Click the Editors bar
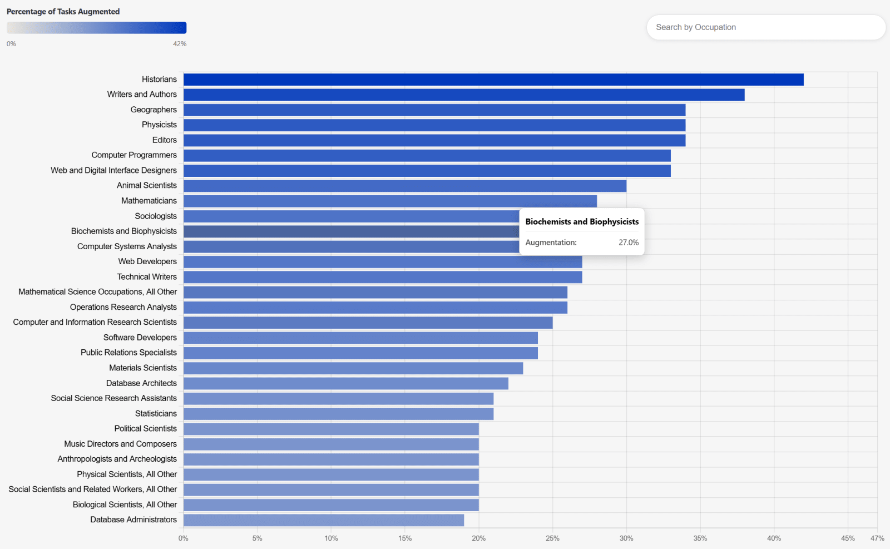 434,140
